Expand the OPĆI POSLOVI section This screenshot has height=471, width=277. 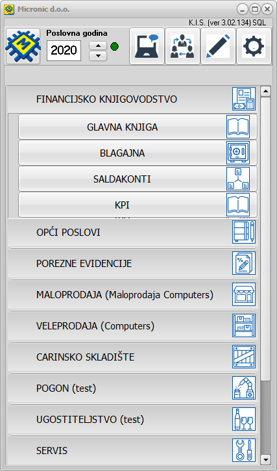132,232
